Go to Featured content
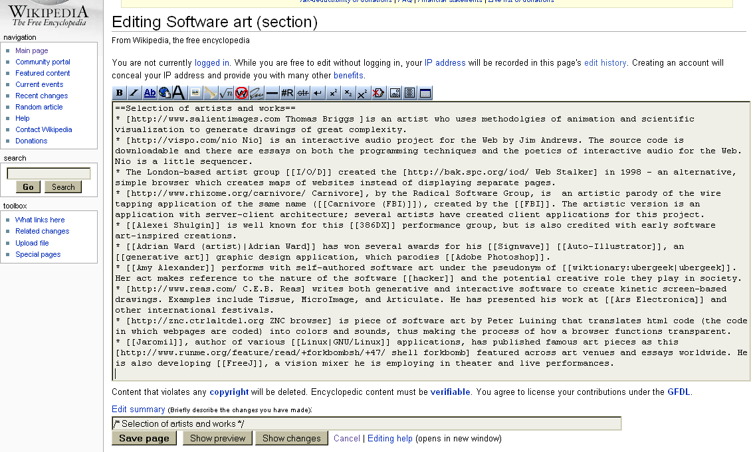The width and height of the screenshot is (755, 452). click(43, 73)
